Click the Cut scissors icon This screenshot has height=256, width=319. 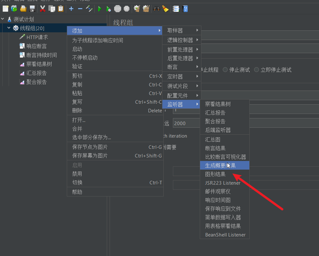(43, 9)
